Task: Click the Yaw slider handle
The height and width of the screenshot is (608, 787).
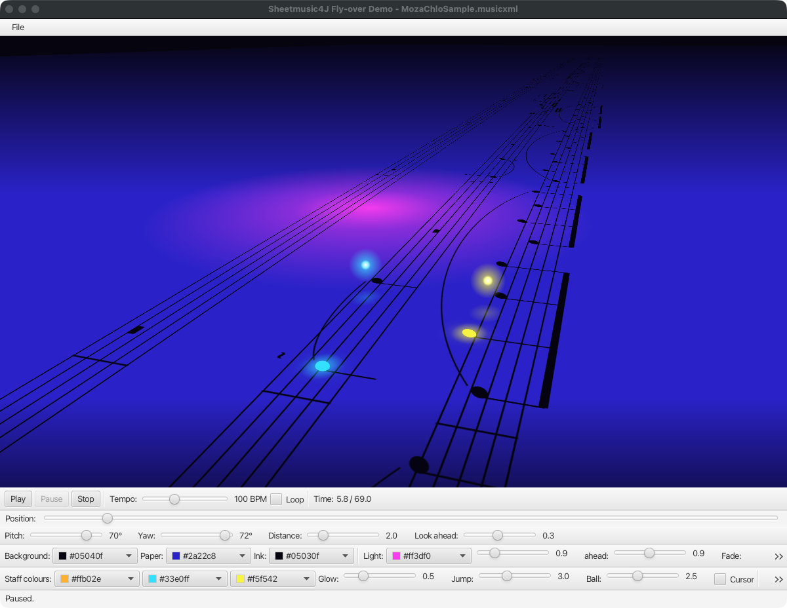Action: (x=225, y=535)
